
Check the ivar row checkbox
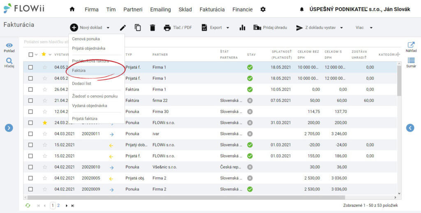[30, 134]
